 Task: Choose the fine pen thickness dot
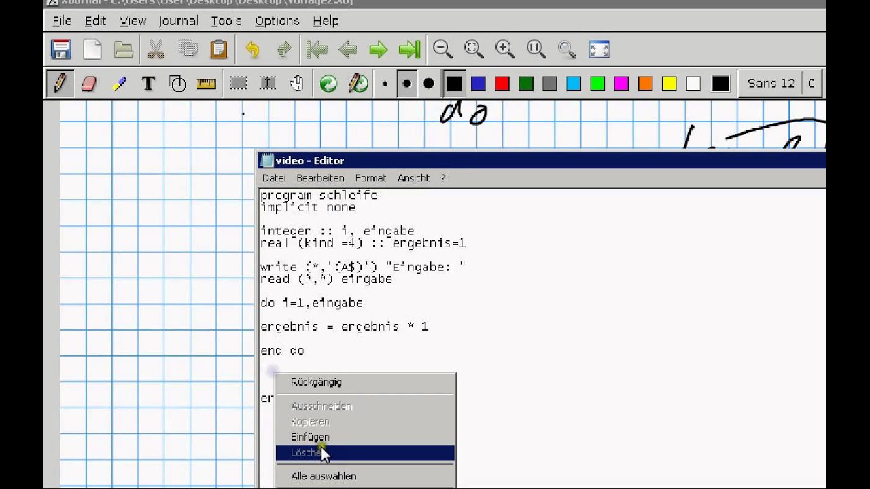tap(385, 84)
